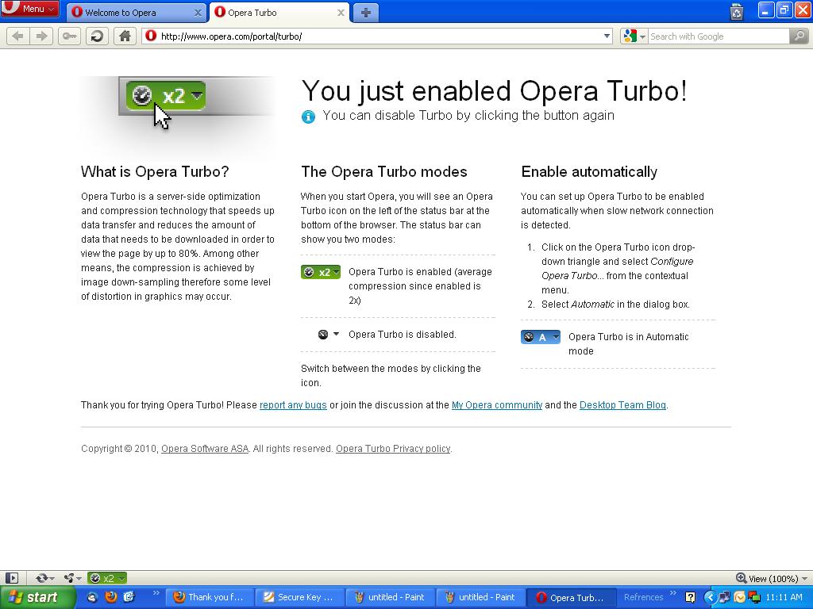This screenshot has height=609, width=813.
Task: Close the Welcome to Opera tab
Action: 198,13
